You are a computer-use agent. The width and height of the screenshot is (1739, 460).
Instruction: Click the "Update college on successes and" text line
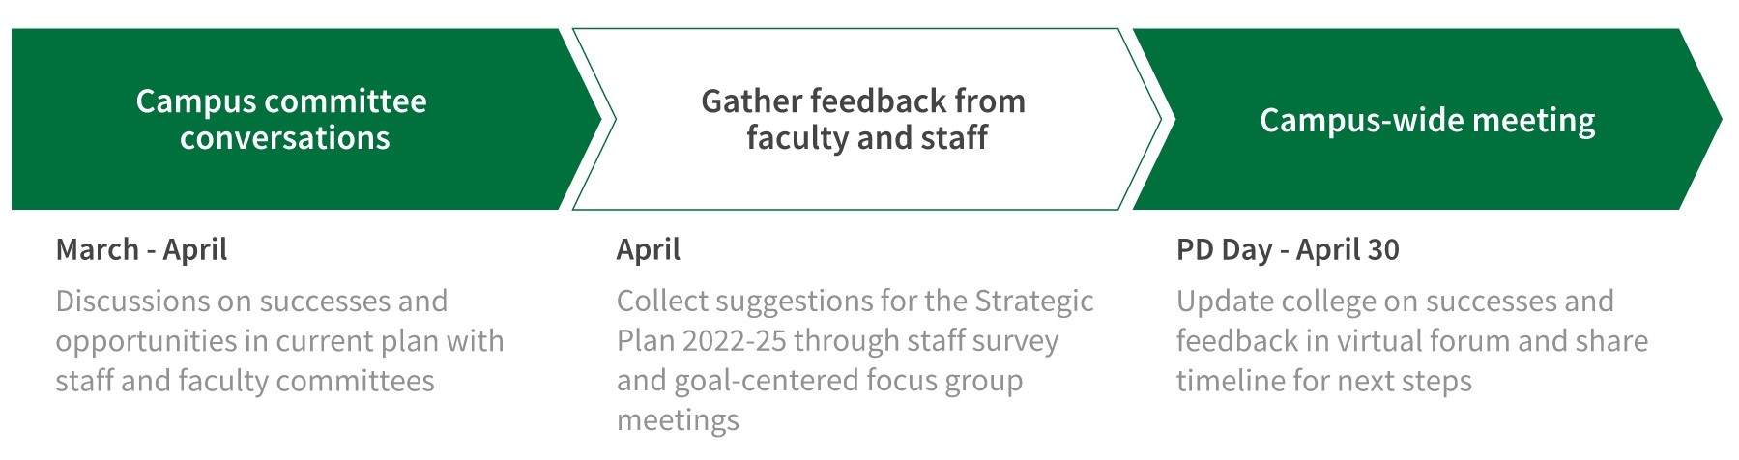tap(1394, 302)
